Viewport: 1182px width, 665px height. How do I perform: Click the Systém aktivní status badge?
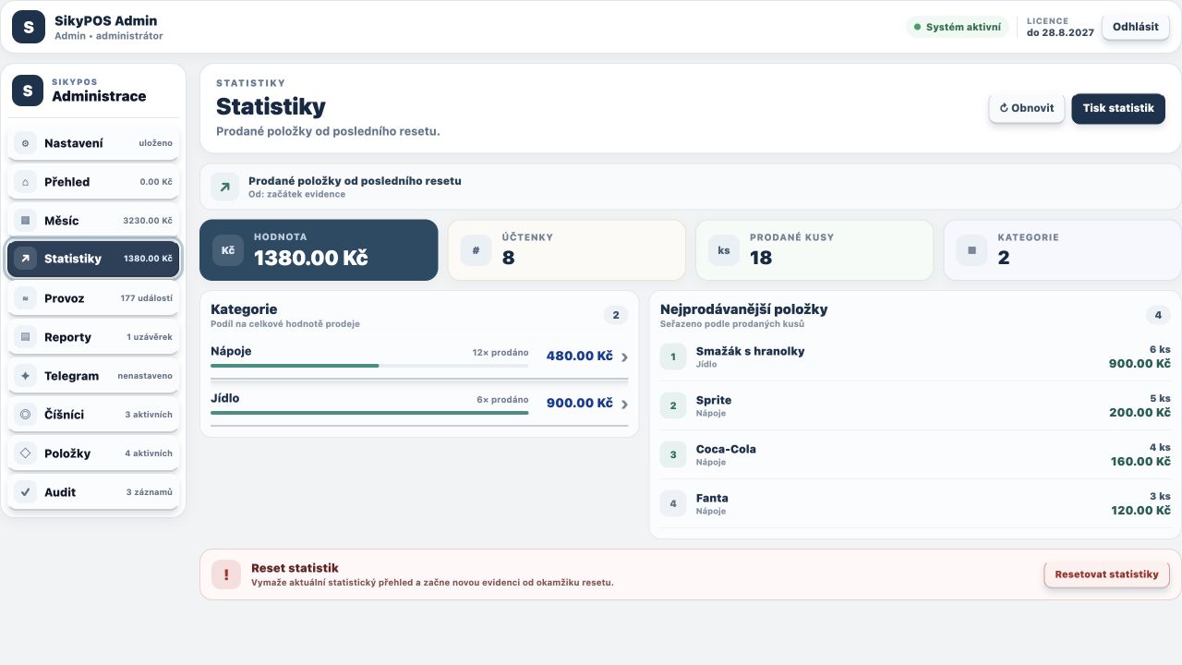958,27
